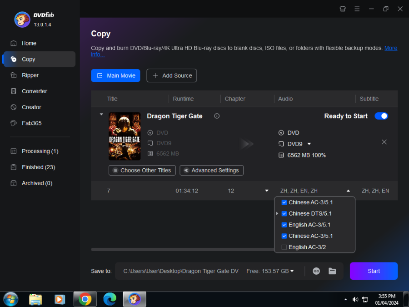Click the horizontal scrollbar under title list
This screenshot has height=307, width=409.
click(183, 250)
